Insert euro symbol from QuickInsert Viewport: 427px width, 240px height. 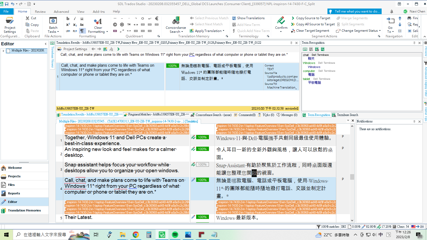(157, 18)
